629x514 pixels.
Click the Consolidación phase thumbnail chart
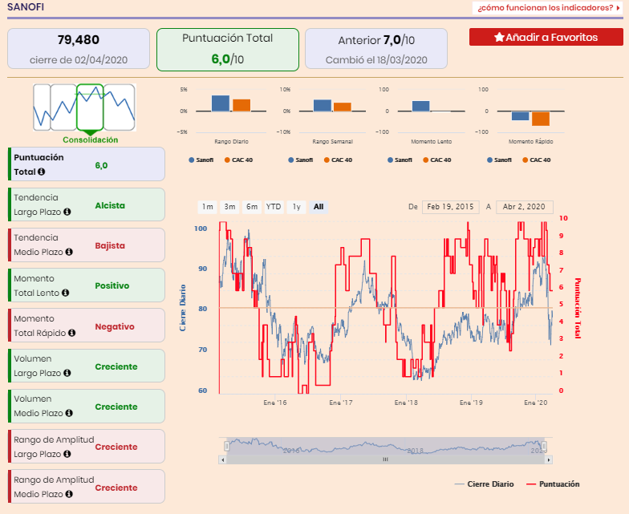pos(85,107)
